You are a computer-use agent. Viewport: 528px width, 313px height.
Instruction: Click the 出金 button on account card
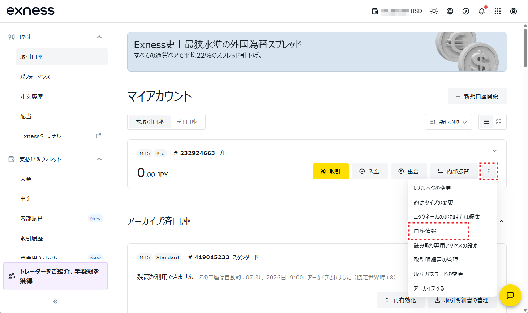tap(409, 171)
